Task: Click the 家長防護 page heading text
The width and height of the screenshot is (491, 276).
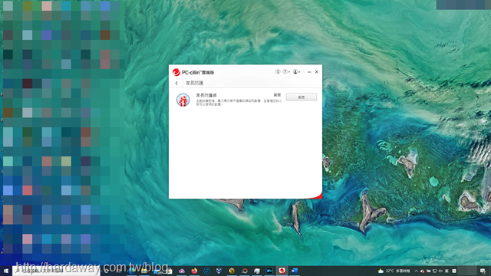Action: pos(194,84)
